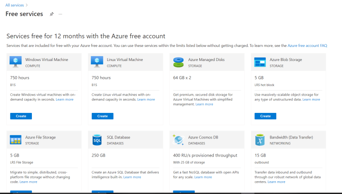342x194 pixels.
Task: Pin the Free services page
Action: 52,14
